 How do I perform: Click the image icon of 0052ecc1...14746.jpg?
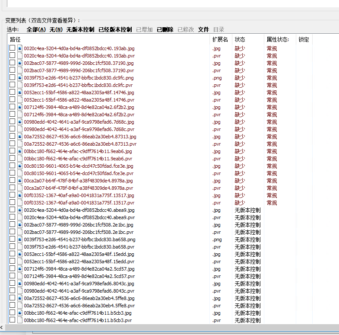coord(20,93)
